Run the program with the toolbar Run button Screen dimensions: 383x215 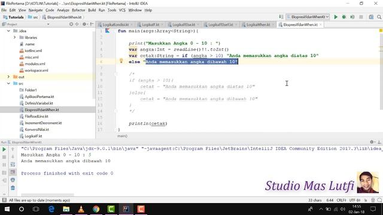[x=336, y=17]
